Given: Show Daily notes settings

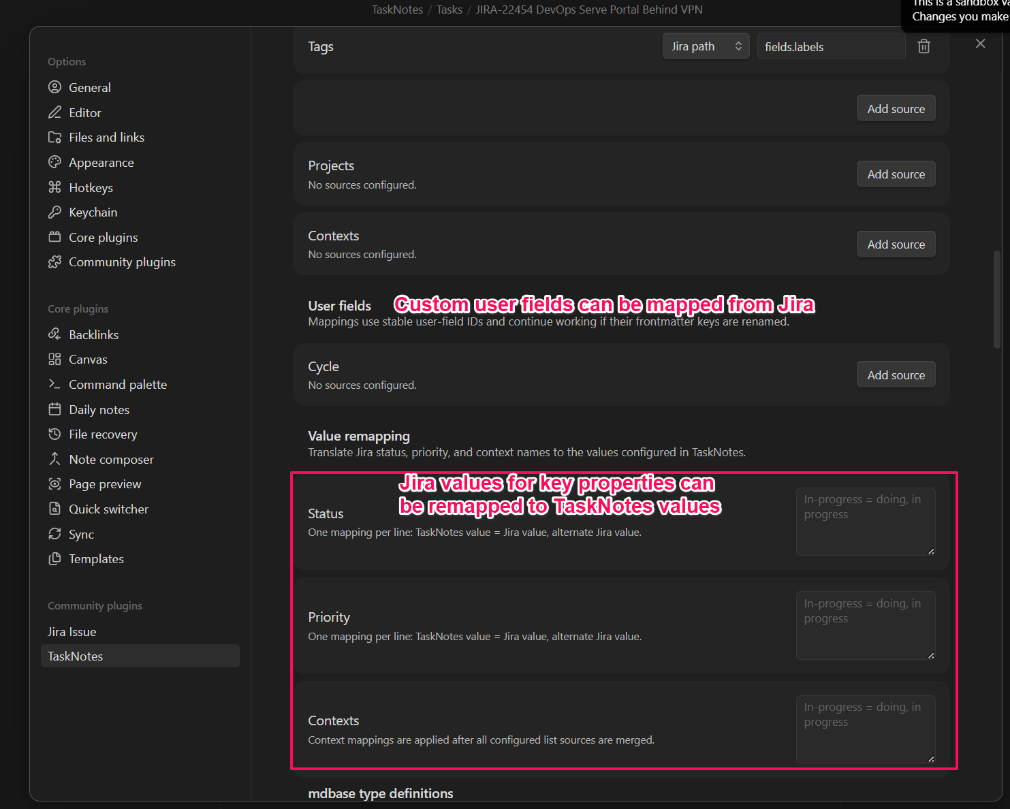Looking at the screenshot, I should [140, 409].
